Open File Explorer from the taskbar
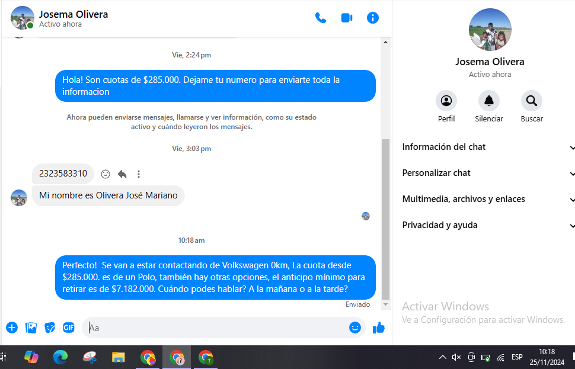Viewport: 575px width, 369px height. point(119,357)
